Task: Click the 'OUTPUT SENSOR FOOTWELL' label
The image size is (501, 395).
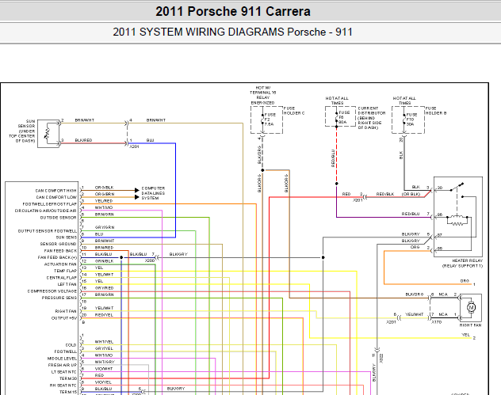Action: coord(48,230)
